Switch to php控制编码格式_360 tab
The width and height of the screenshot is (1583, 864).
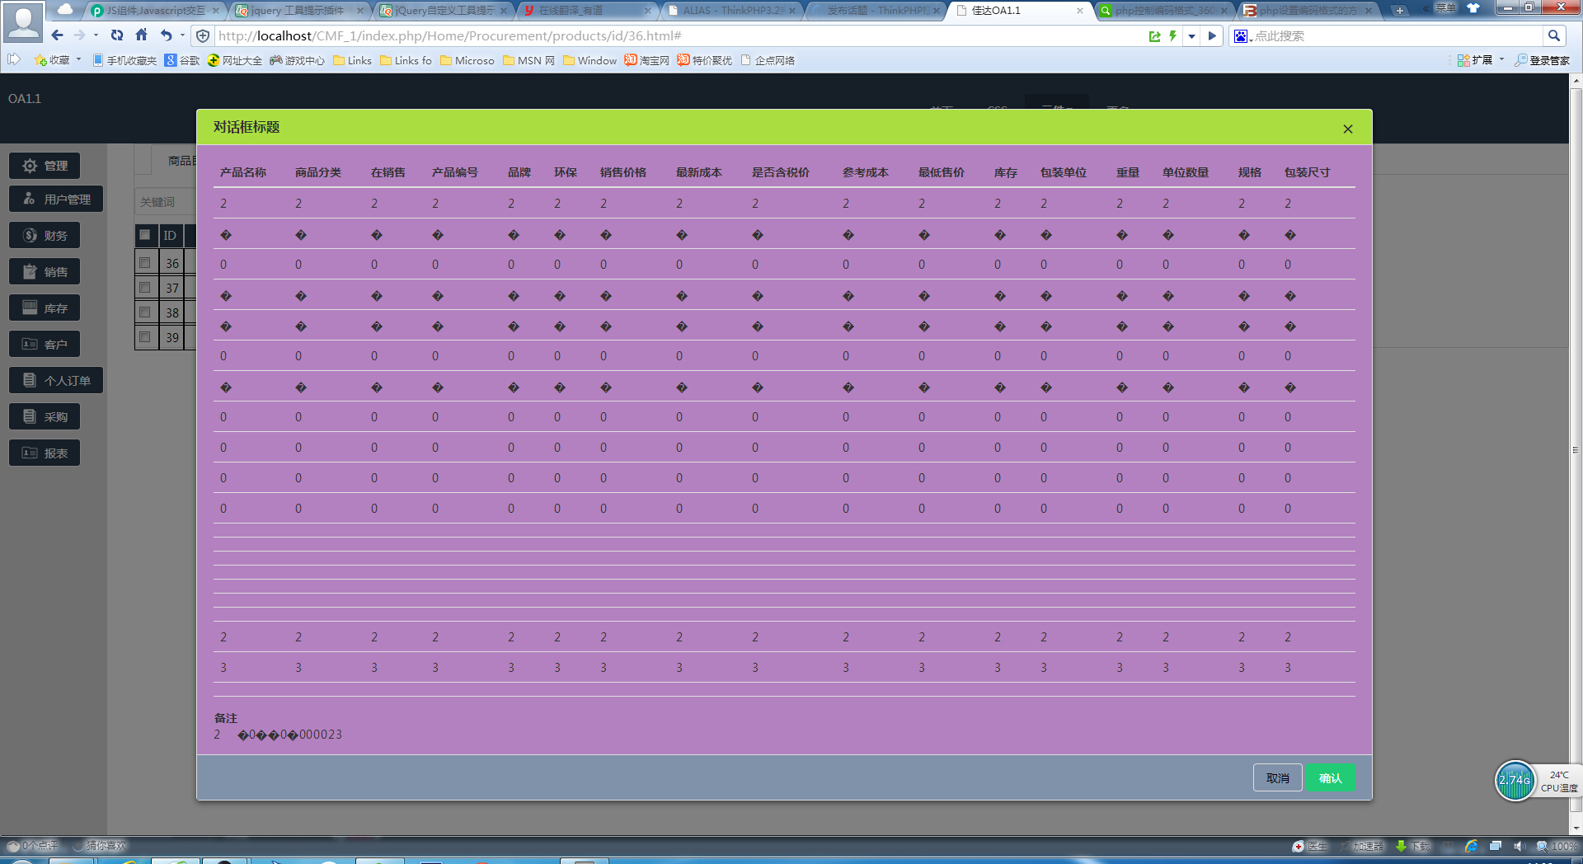click(x=1163, y=11)
